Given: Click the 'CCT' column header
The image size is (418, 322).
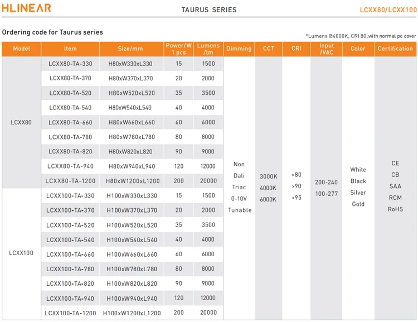Looking at the screenshot, I should (x=269, y=49).
